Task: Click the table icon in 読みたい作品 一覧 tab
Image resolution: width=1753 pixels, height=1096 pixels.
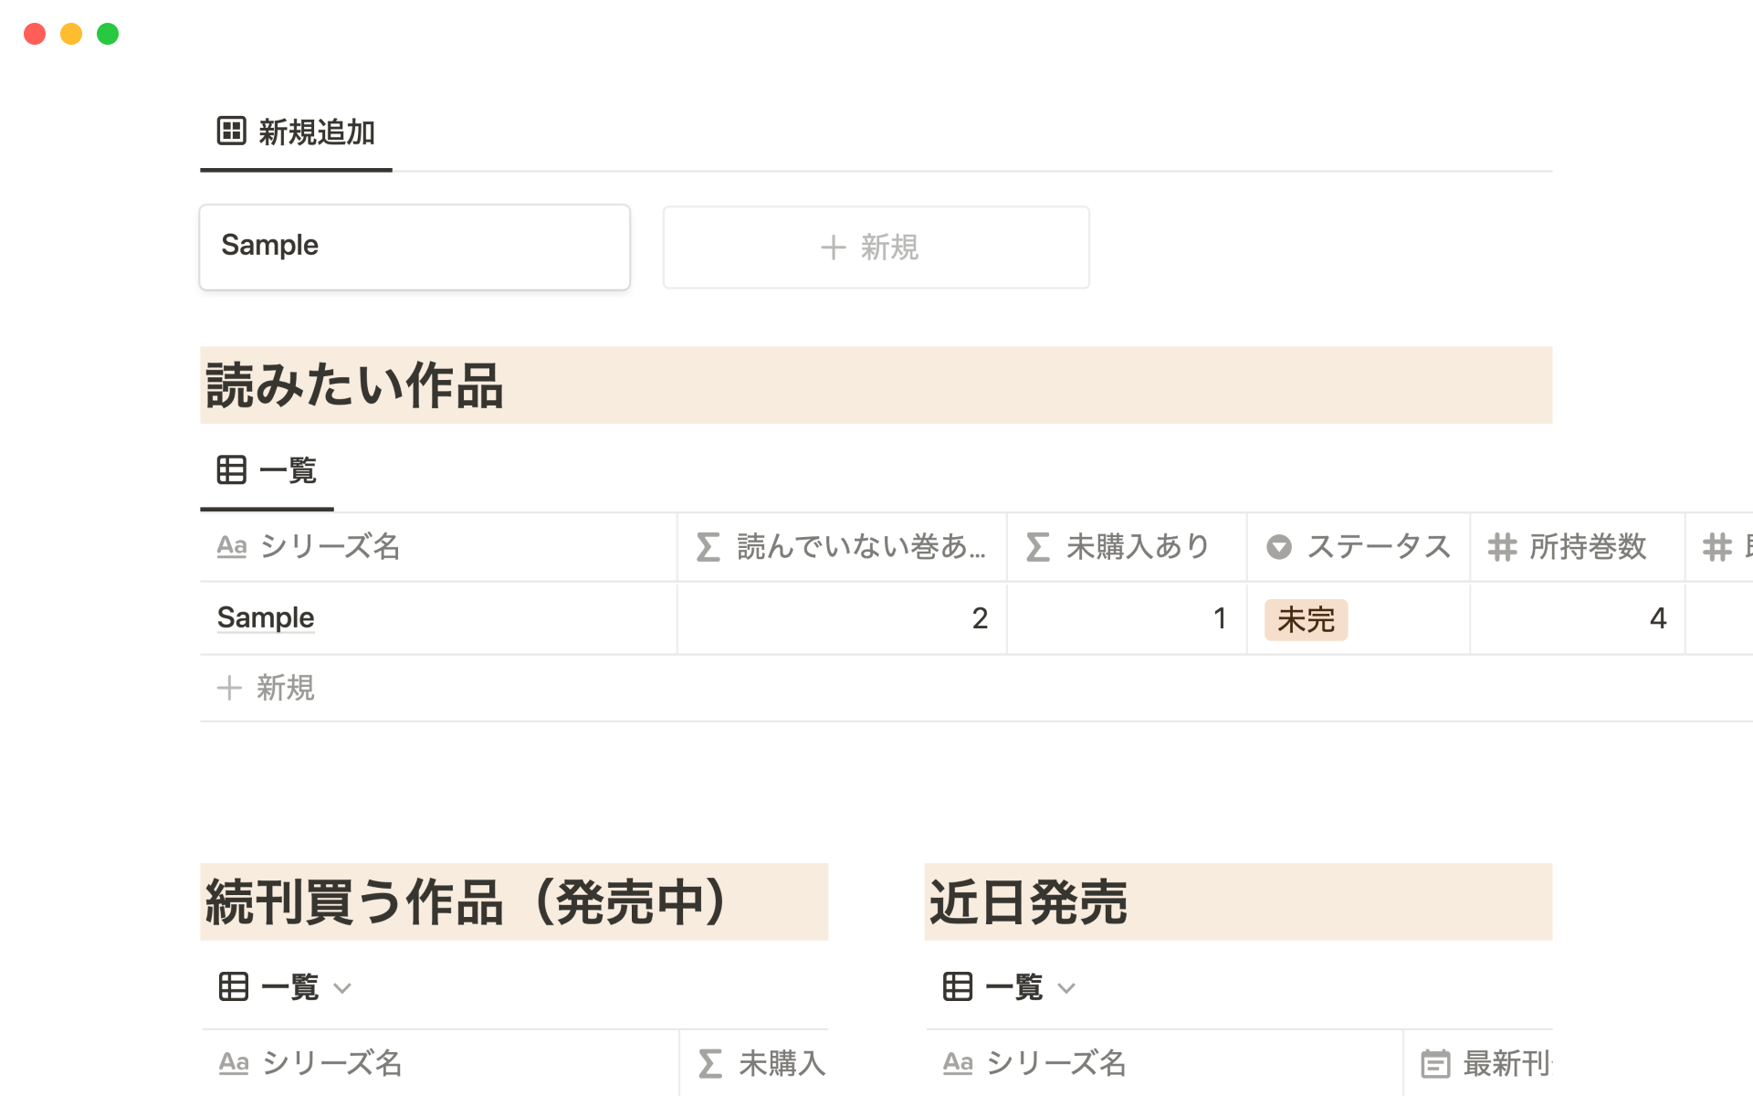Action: tap(231, 470)
